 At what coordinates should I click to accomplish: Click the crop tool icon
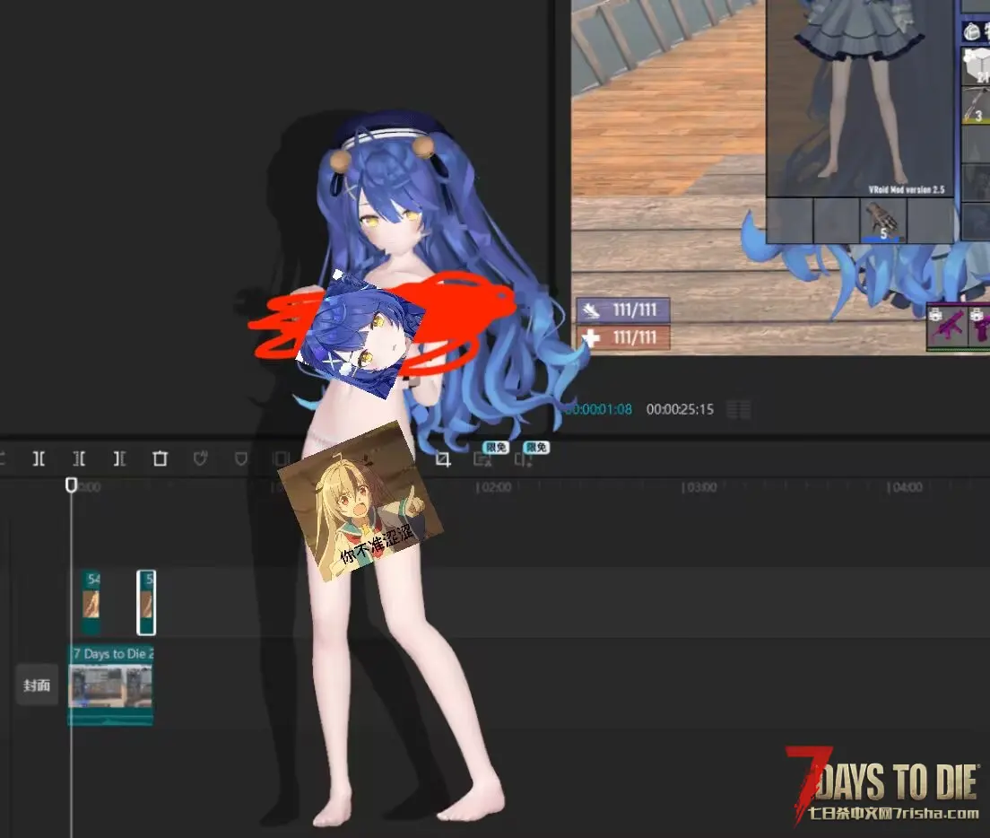click(443, 459)
